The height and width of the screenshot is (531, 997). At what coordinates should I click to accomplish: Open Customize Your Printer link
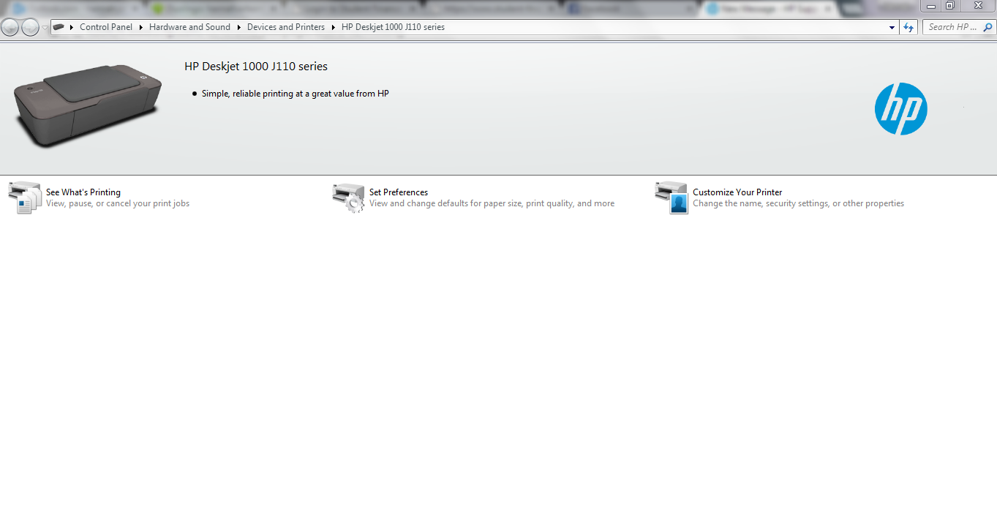tap(737, 192)
